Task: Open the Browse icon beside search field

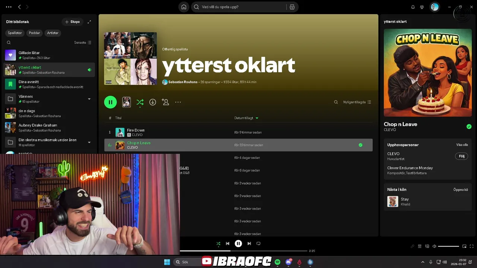Action: [x=292, y=7]
